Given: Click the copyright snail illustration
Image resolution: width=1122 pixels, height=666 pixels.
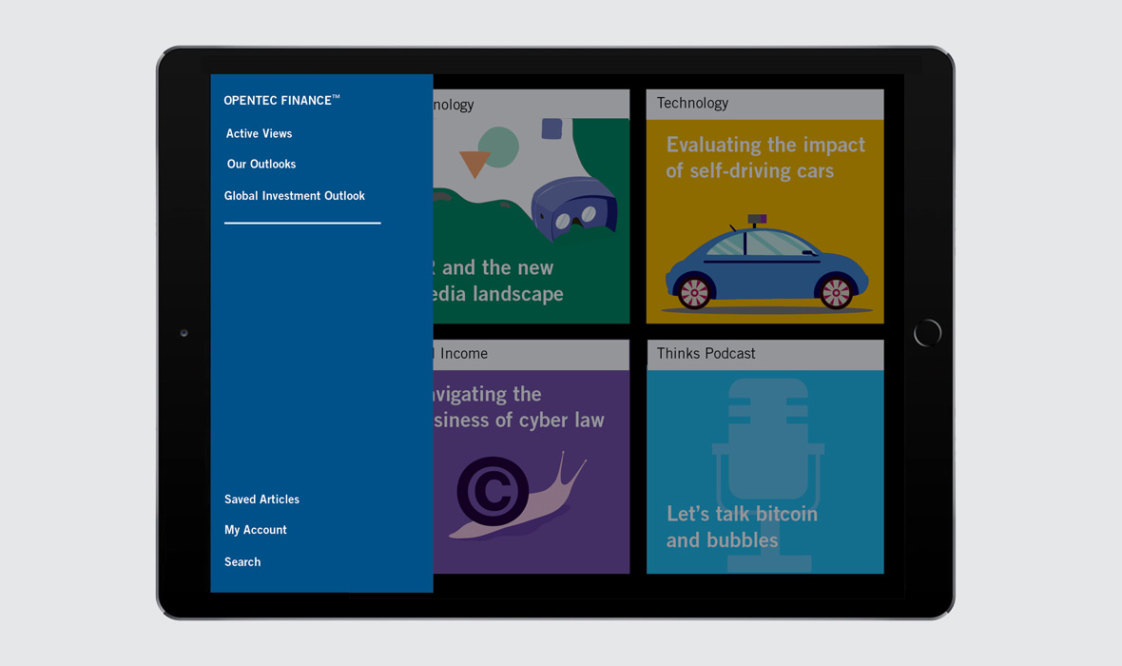Looking at the screenshot, I should tap(518, 494).
